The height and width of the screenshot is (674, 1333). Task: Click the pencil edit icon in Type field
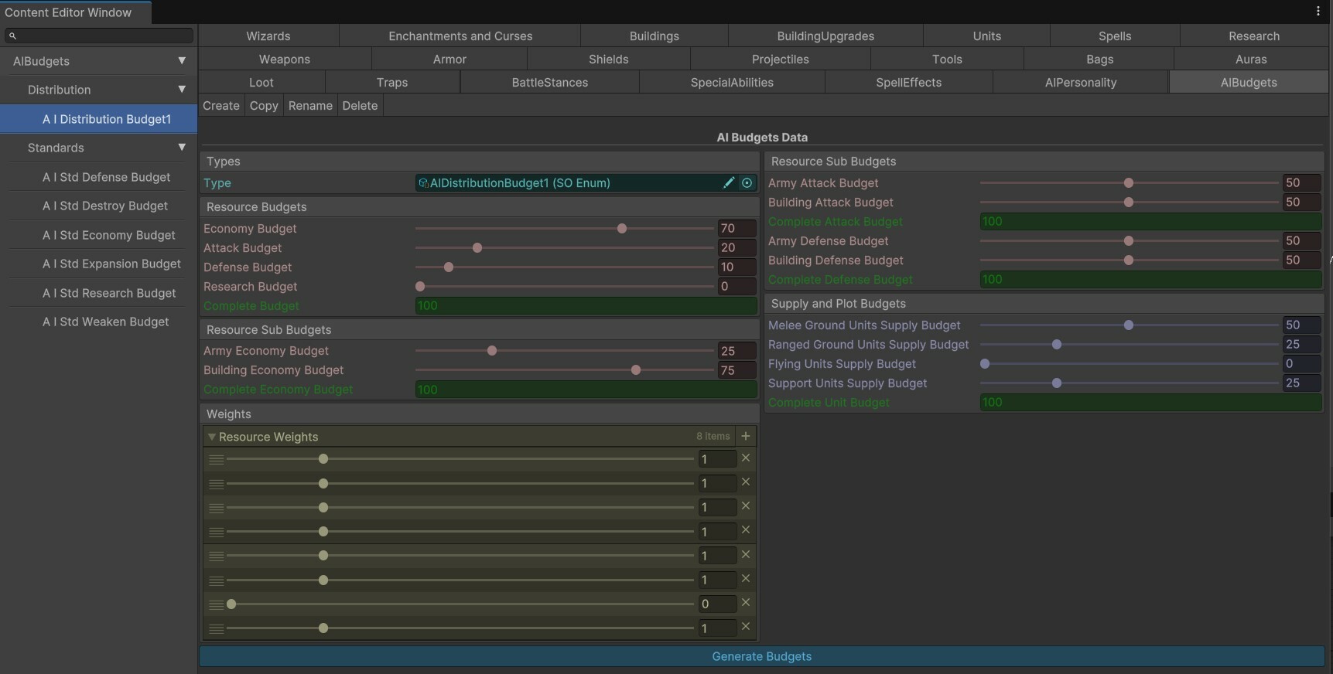728,183
